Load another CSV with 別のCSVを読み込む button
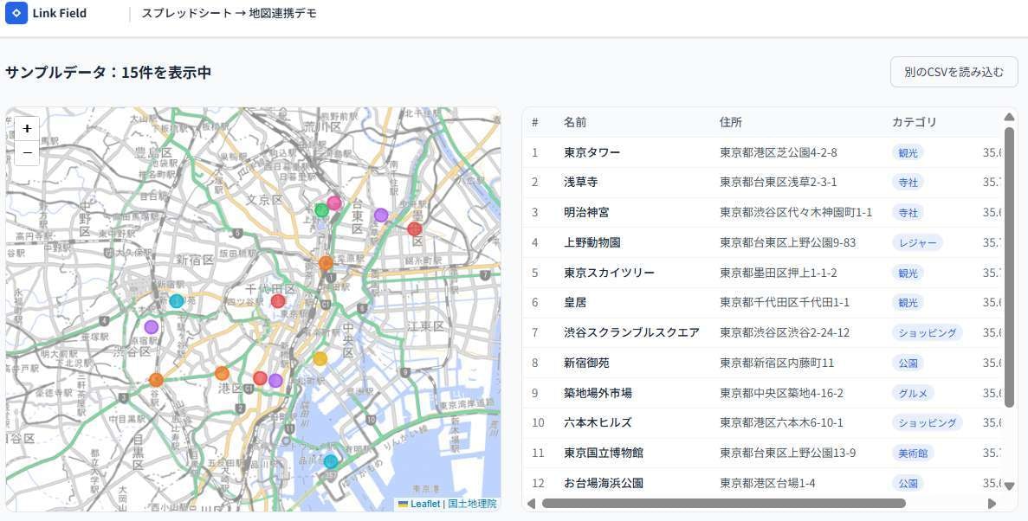1028x521 pixels. click(x=954, y=72)
